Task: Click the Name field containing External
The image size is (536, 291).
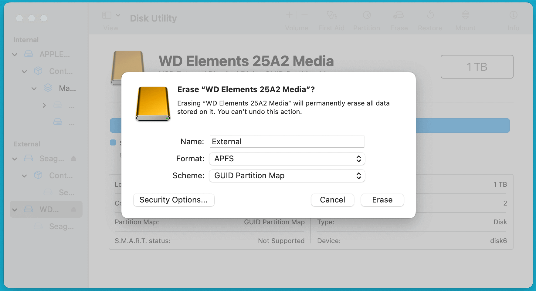Action: [287, 142]
